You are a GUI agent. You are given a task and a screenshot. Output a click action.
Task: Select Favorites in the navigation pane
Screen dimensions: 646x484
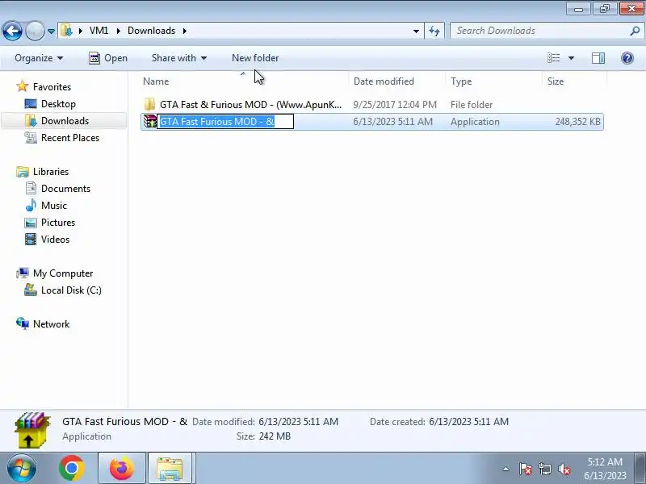click(52, 87)
